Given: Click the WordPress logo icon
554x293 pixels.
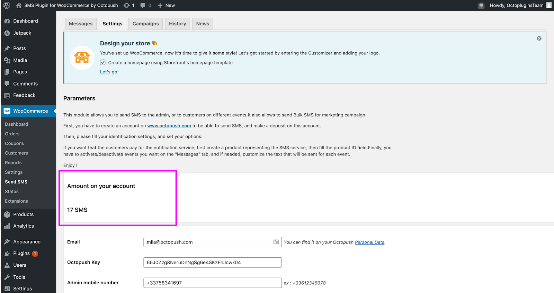Looking at the screenshot, I should (x=7, y=5).
